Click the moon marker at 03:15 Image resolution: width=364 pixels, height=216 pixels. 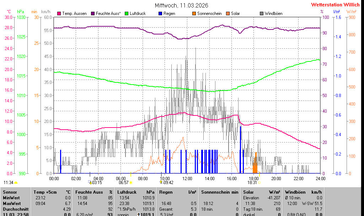click(x=90, y=182)
